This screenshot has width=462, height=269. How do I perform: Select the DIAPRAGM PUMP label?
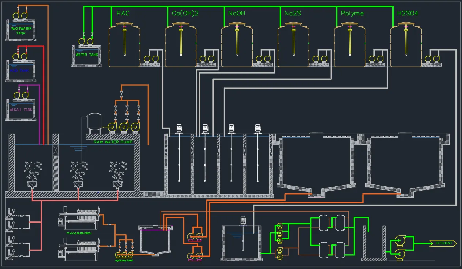pos(125,261)
